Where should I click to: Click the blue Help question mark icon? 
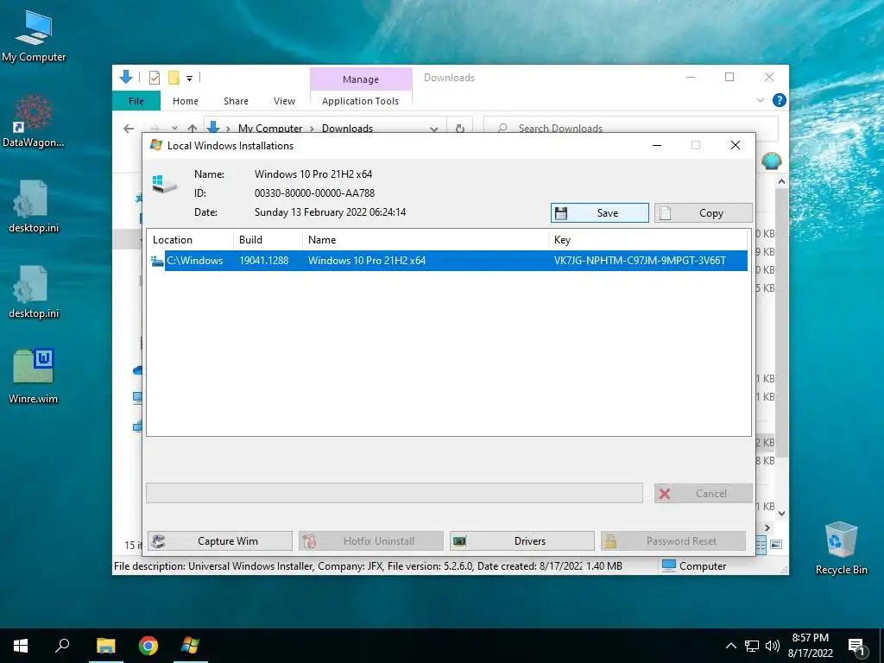coord(780,100)
